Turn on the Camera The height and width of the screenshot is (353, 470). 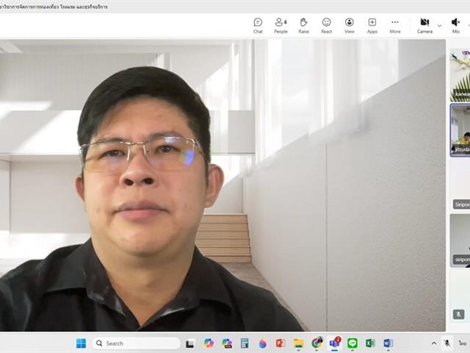424,26
